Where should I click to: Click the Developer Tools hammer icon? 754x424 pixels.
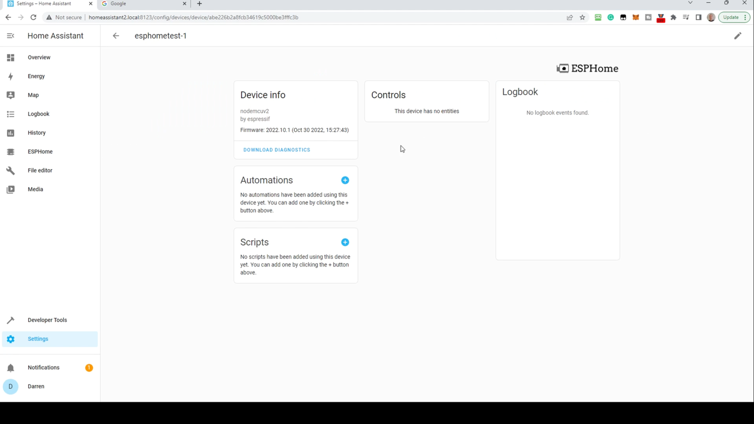coord(11,320)
